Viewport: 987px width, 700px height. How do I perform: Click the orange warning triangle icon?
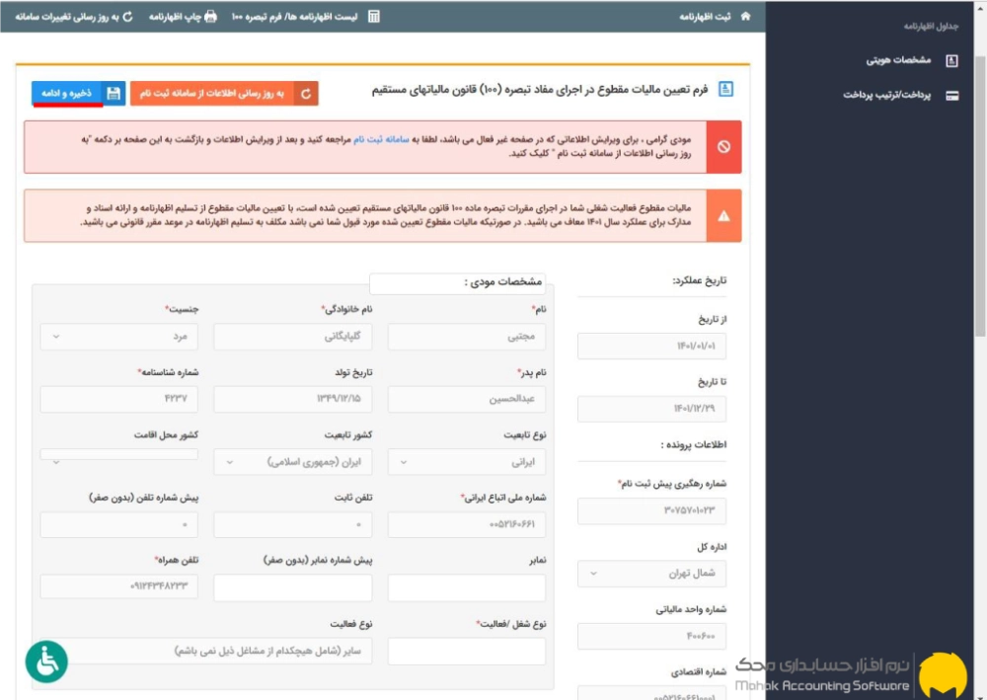tap(723, 216)
